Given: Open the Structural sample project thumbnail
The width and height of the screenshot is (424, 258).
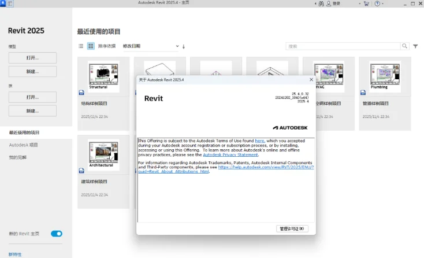Looking at the screenshot, I should point(103,76).
